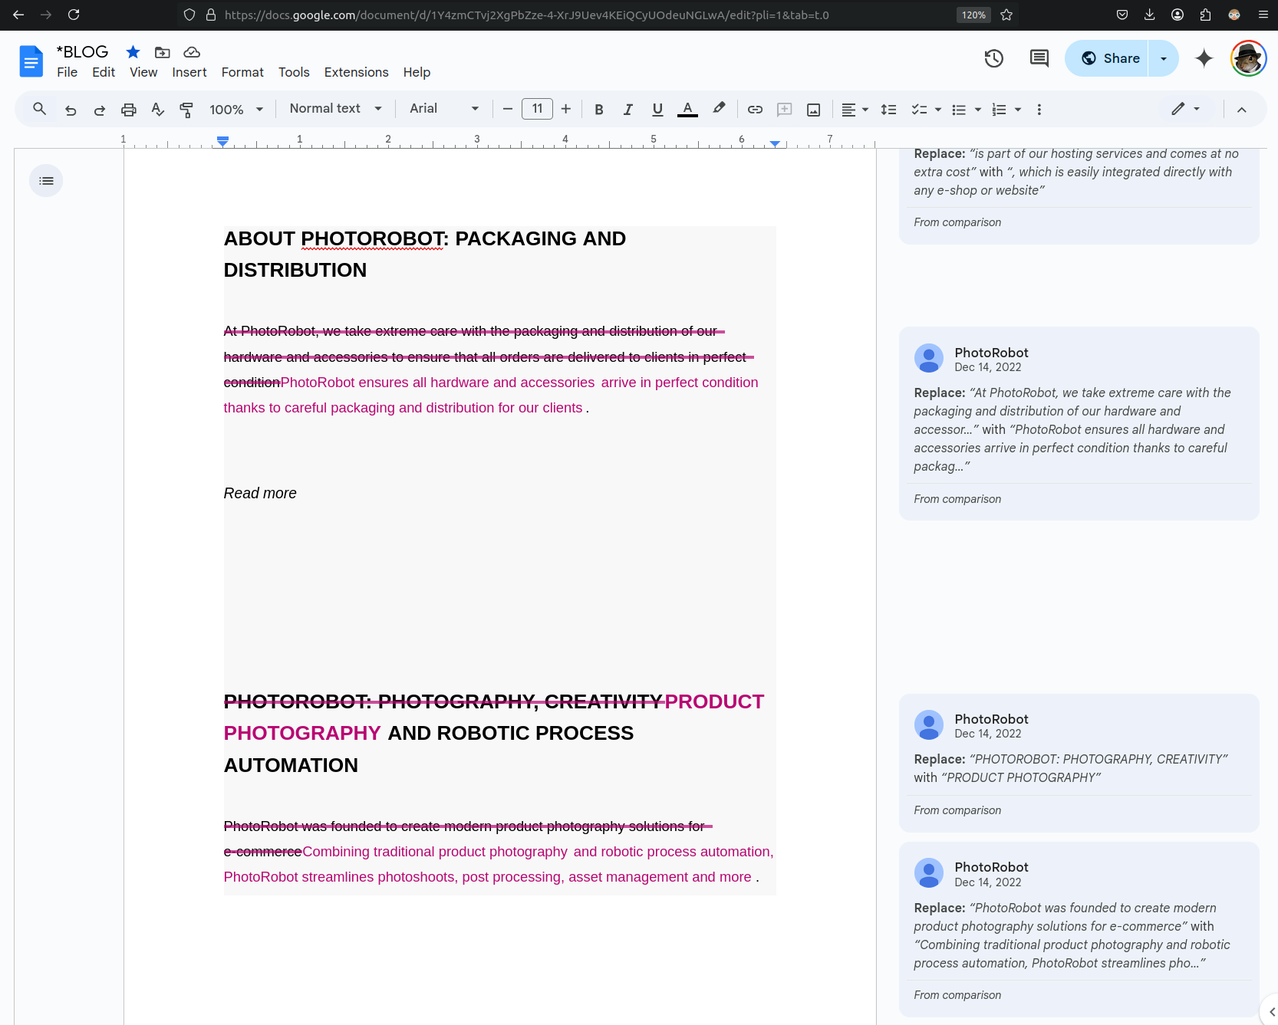Open Gemini sparkle assistant icon
This screenshot has height=1025, width=1278.
pyautogui.click(x=1204, y=58)
